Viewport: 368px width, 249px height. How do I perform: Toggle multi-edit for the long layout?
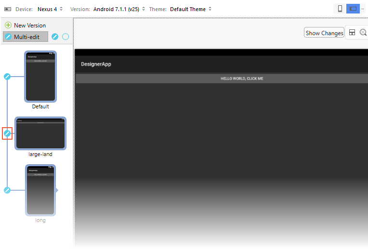click(7, 190)
